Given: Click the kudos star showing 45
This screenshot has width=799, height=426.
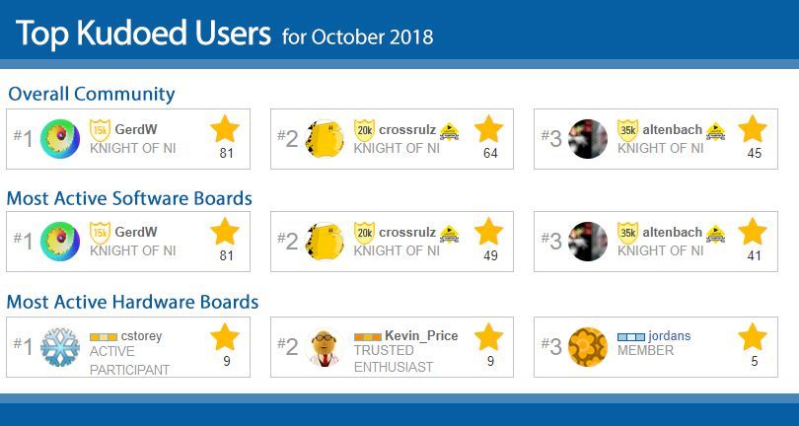Looking at the screenshot, I should [x=753, y=129].
